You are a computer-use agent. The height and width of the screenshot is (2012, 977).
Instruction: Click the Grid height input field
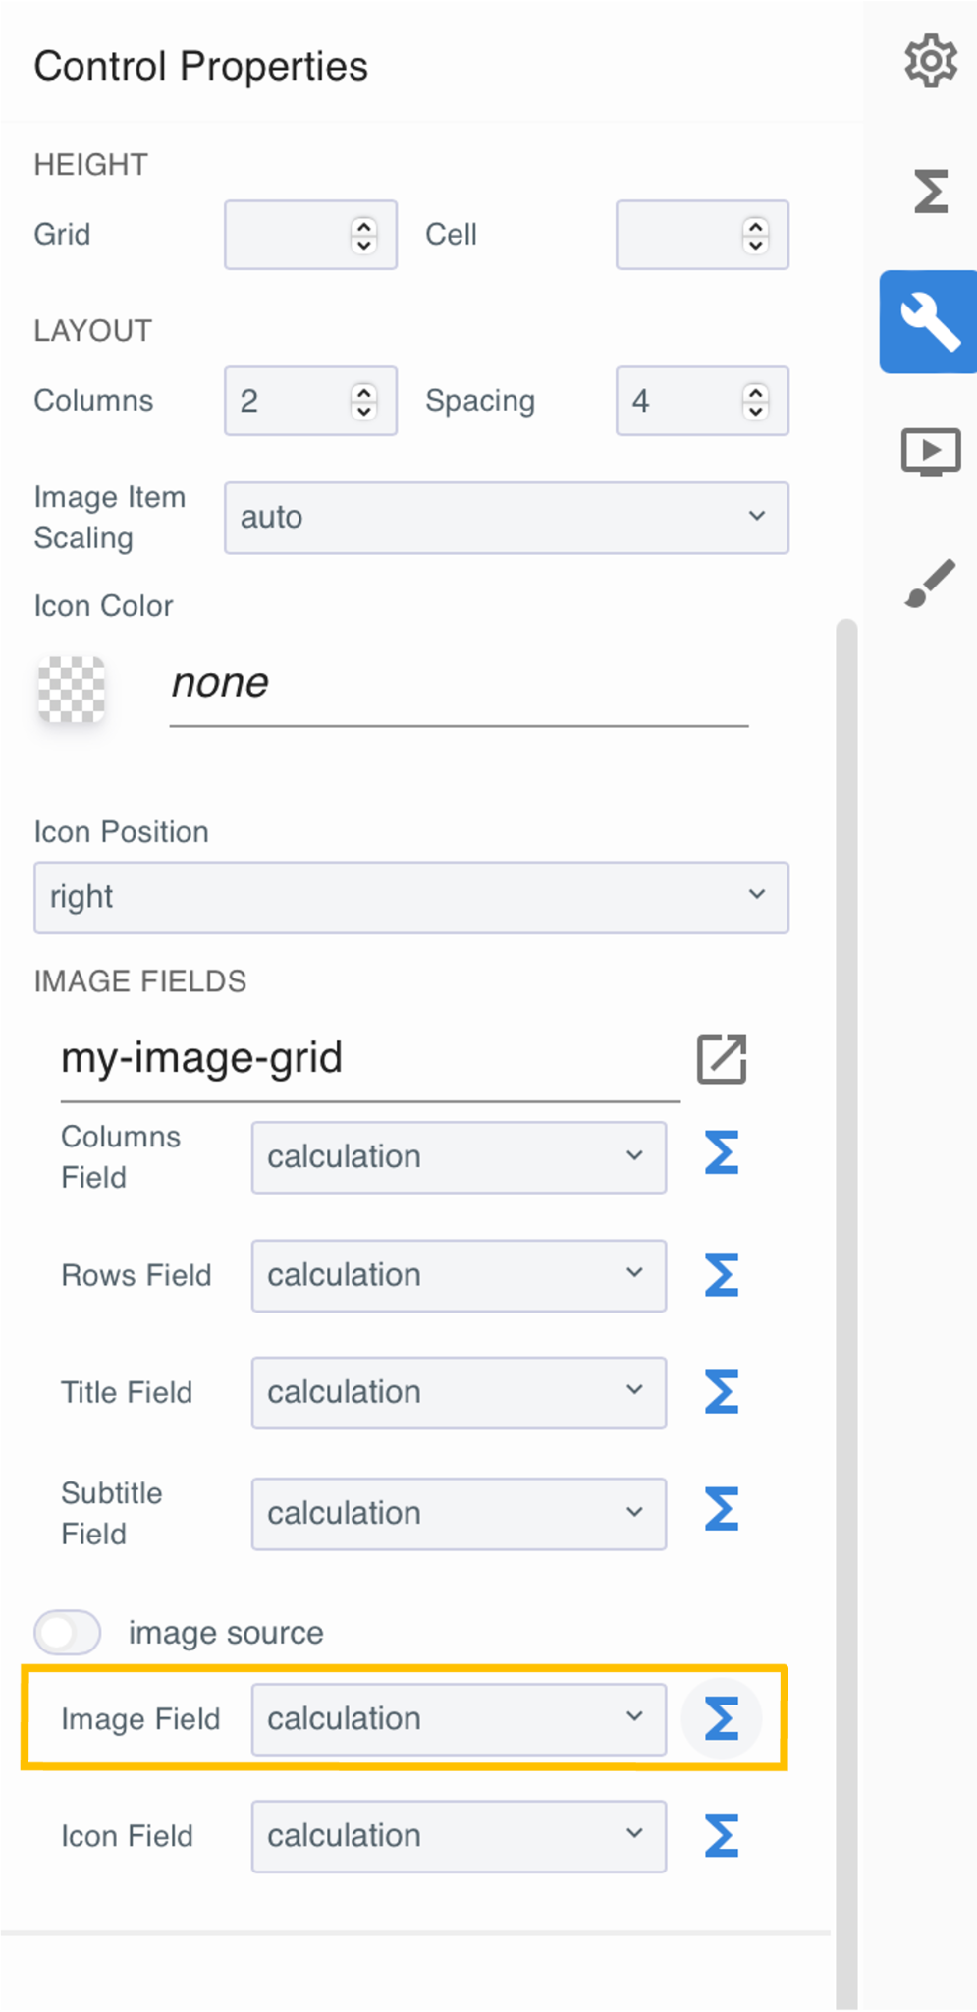pyautogui.click(x=287, y=236)
